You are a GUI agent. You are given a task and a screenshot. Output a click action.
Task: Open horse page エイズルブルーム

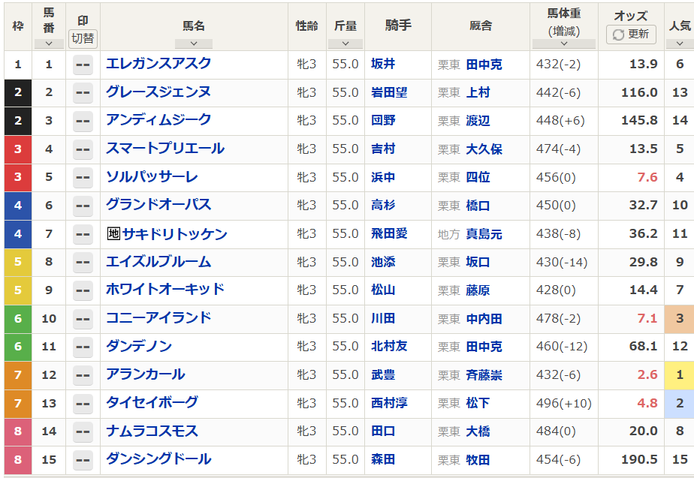[158, 261]
